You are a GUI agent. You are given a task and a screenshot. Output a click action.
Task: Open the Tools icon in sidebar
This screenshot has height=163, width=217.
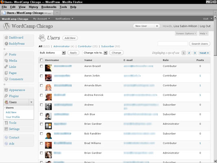coord(6,123)
